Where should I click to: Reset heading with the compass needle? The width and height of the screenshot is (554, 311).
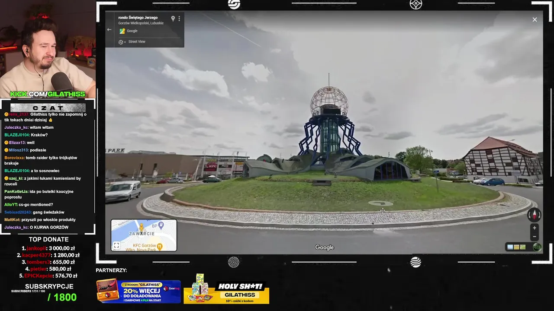click(534, 214)
